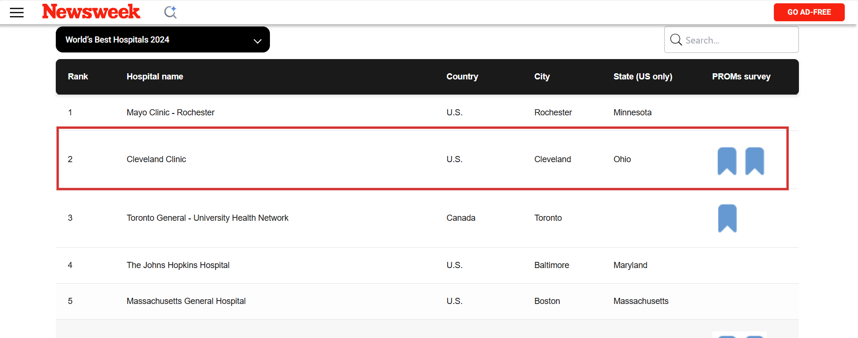Select Massachusetts General Hospital name
858x338 pixels.
[186, 301]
